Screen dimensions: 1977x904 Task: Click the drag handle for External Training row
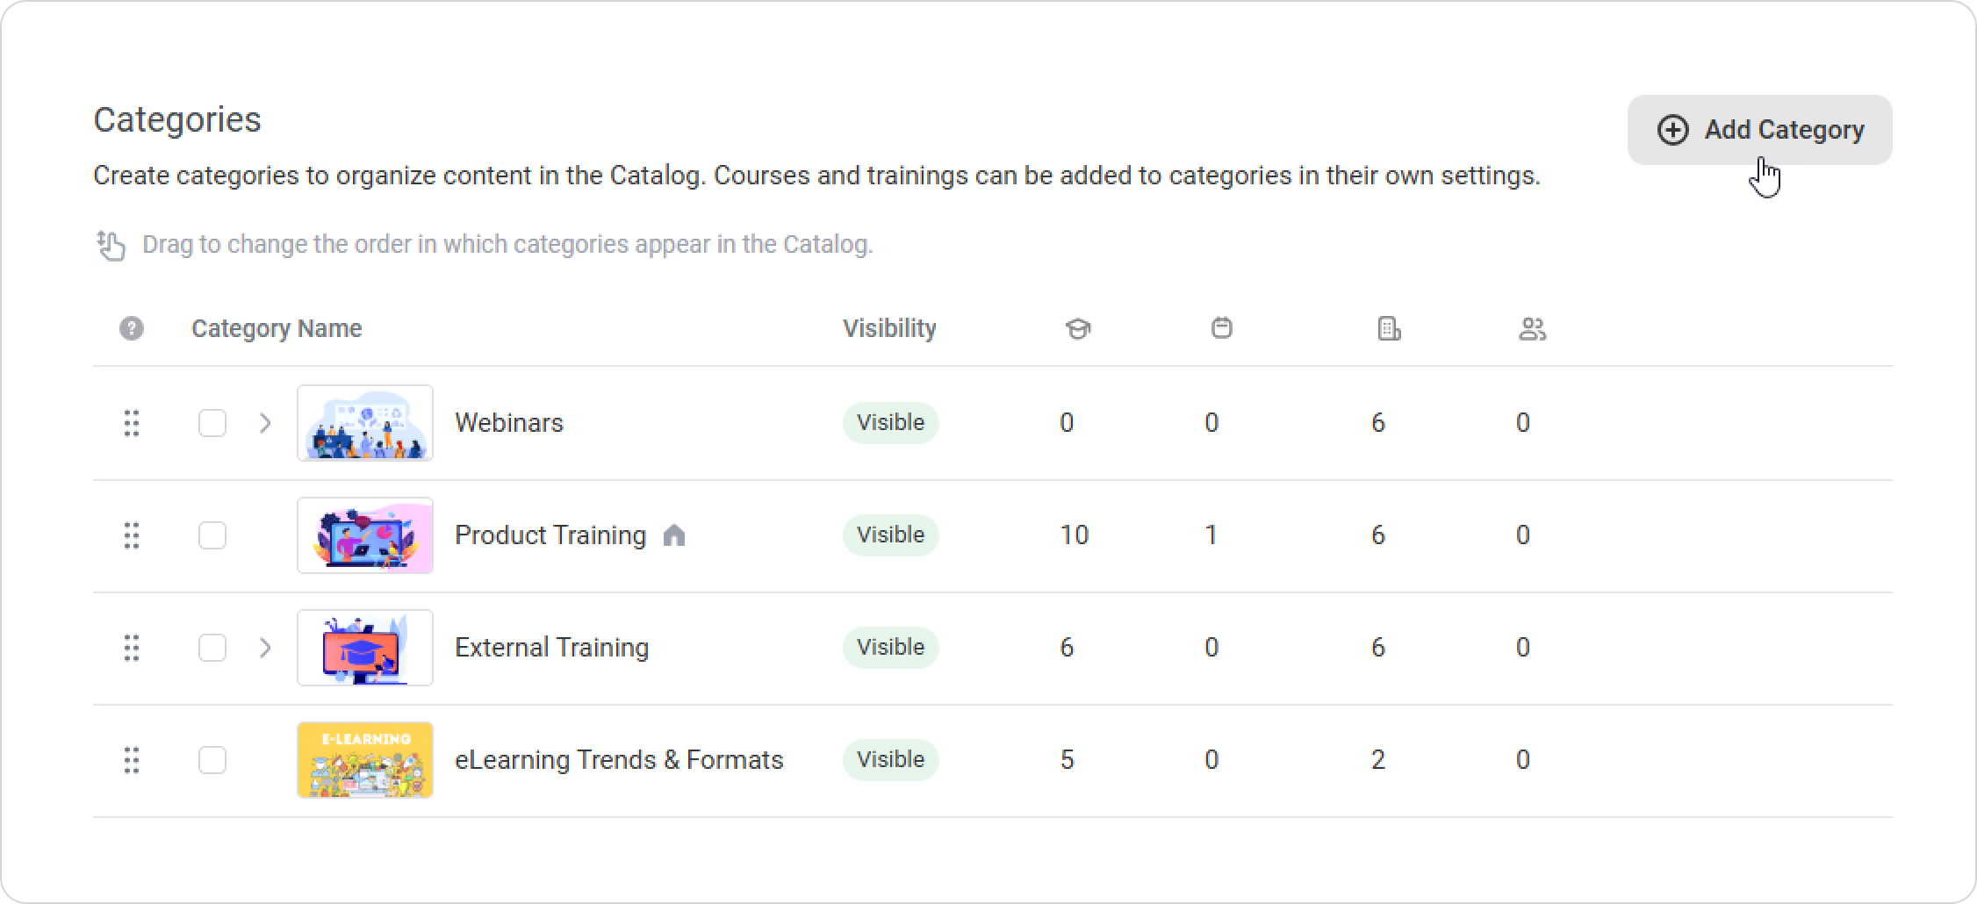click(132, 648)
